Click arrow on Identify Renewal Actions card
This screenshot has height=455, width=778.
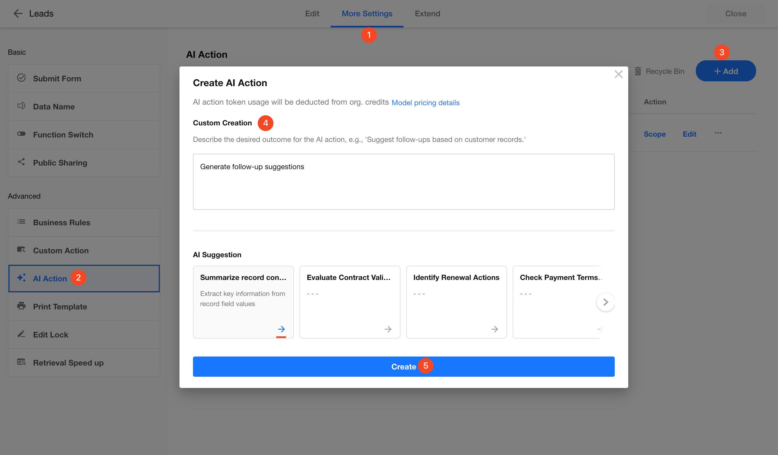click(494, 329)
